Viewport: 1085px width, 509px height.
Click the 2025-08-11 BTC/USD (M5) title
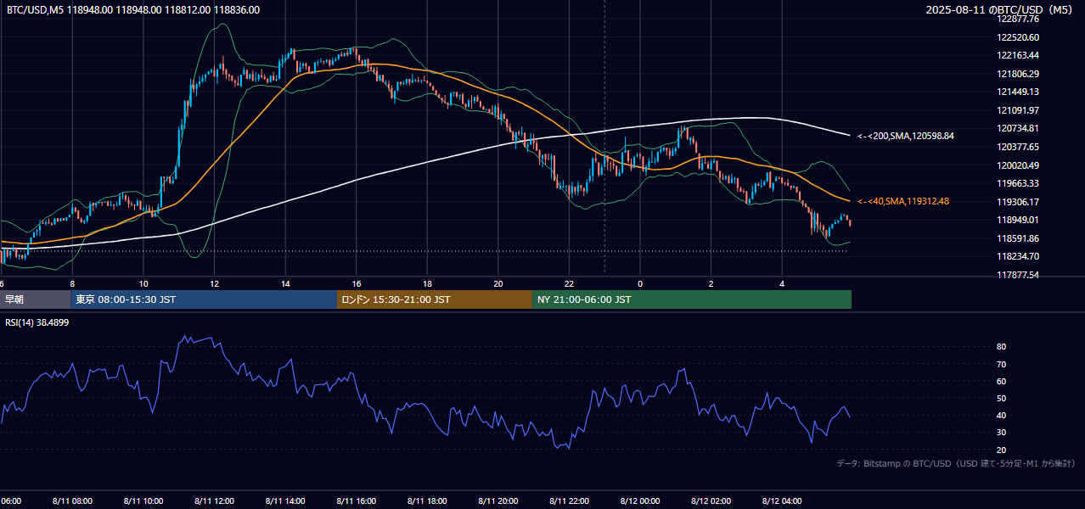[x=1000, y=10]
